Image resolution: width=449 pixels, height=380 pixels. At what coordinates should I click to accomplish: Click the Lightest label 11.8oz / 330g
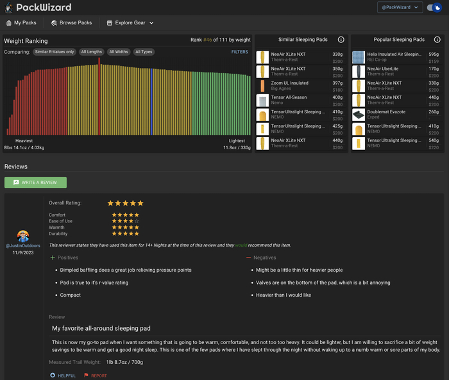point(237,147)
